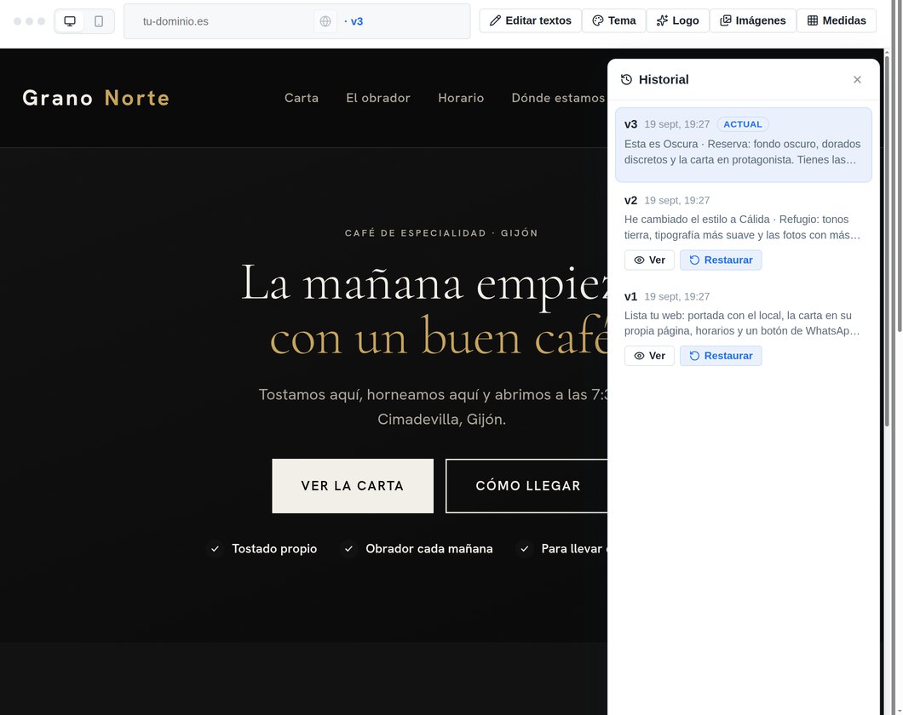Restore version v2

coord(721,260)
